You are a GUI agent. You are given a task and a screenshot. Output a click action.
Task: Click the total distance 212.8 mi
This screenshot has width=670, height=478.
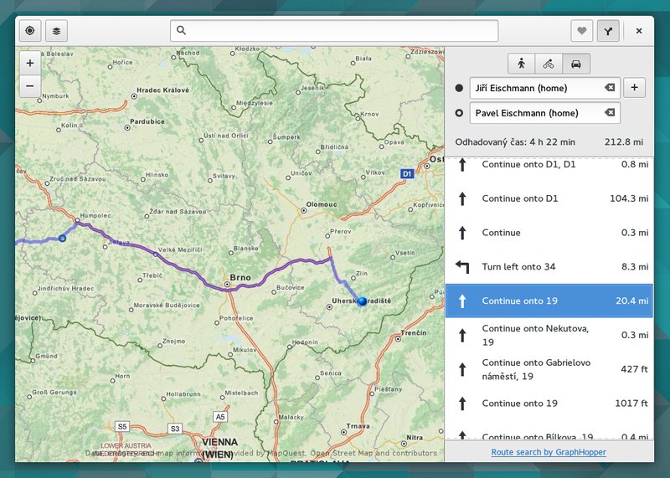(624, 141)
